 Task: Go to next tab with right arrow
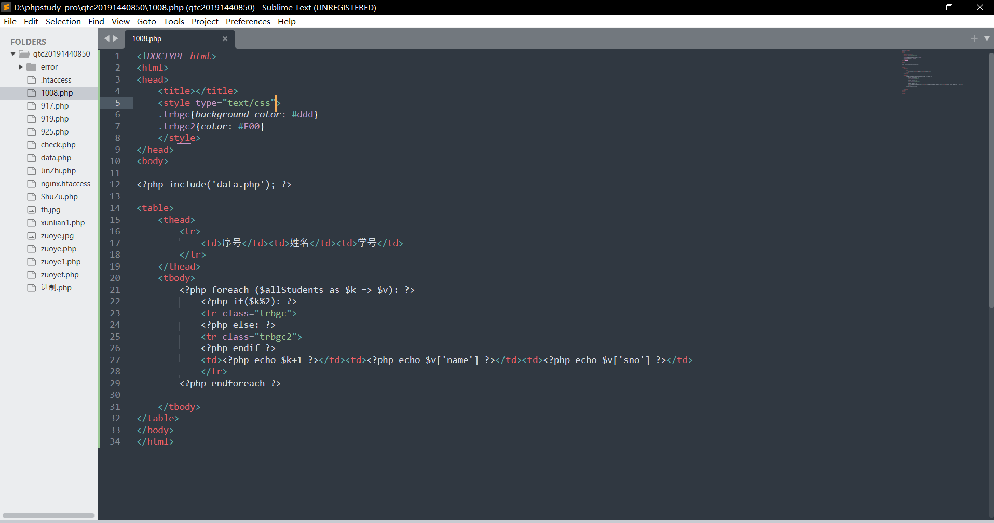(x=116, y=38)
